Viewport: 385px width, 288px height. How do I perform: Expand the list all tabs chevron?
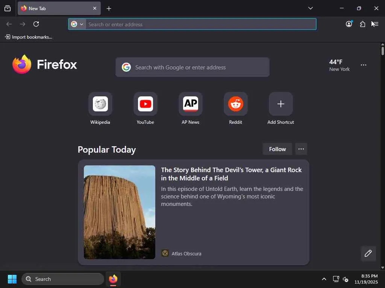310,8
